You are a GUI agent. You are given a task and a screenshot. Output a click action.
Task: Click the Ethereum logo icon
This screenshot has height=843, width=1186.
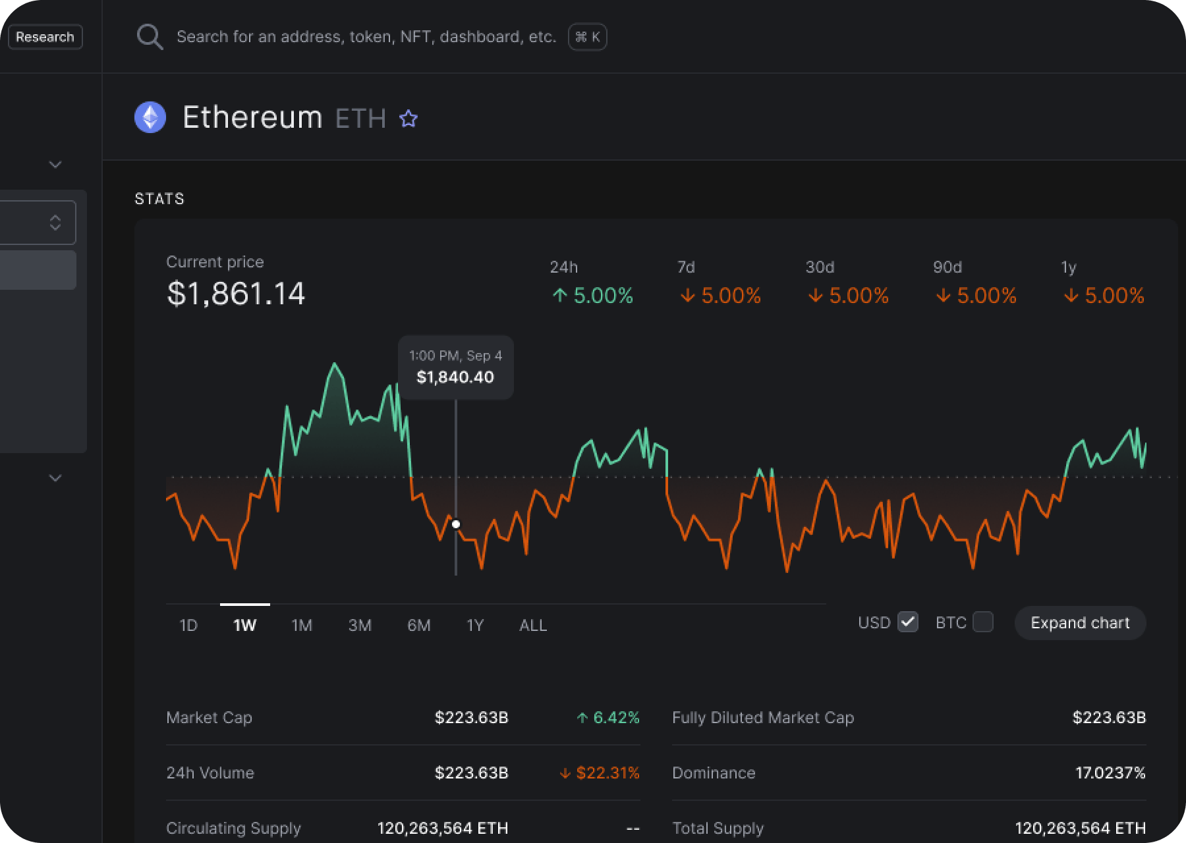pos(150,118)
